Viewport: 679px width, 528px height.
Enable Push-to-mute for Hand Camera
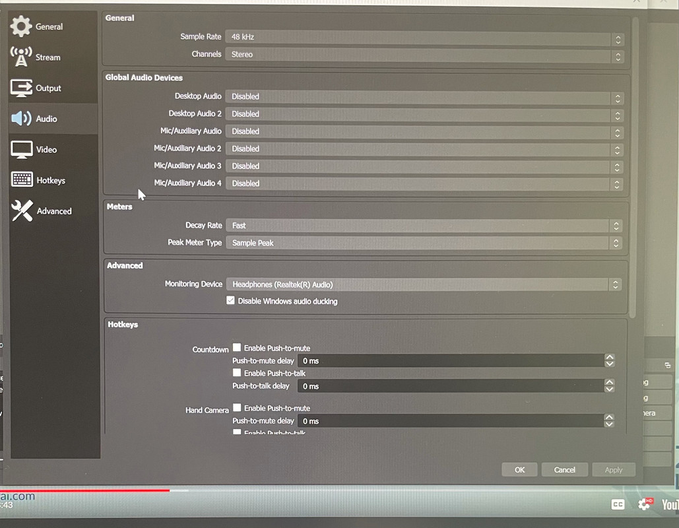click(x=237, y=408)
